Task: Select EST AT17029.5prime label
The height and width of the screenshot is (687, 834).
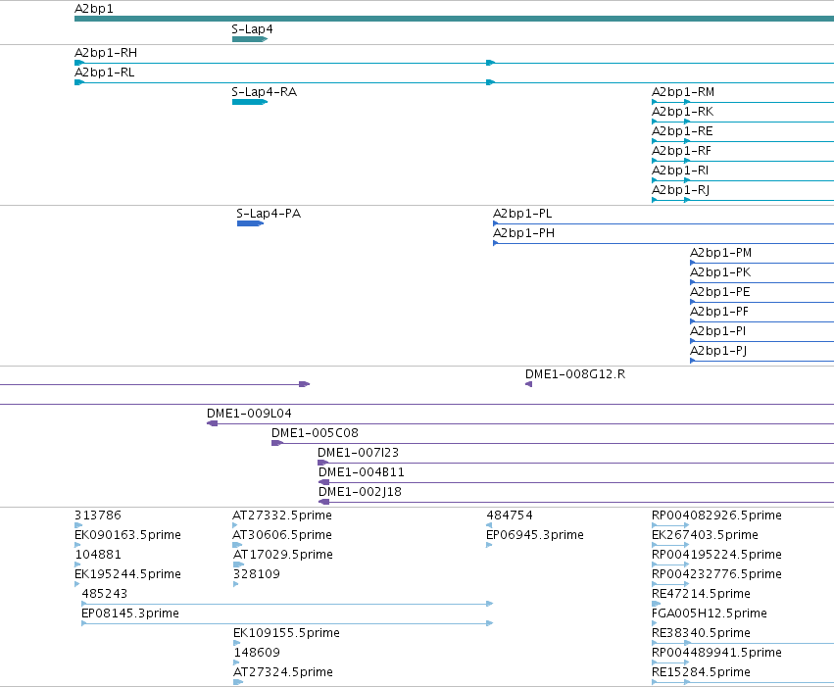Action: click(x=283, y=555)
